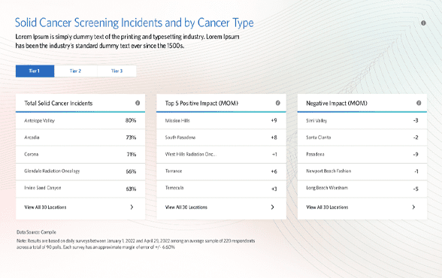The height and width of the screenshot is (278, 442).
Task: Open info icon for Negative Impact card
Action: pyautogui.click(x=419, y=103)
